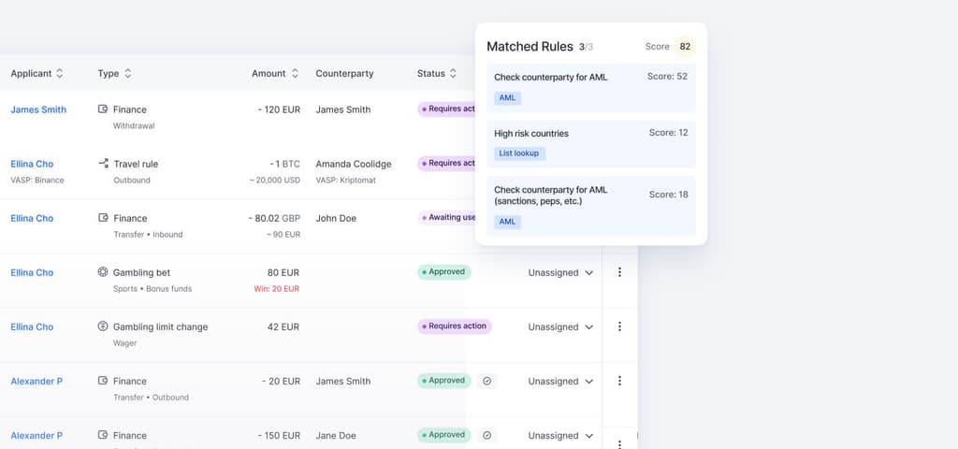958x449 pixels.
Task: Click Sports • Bonus funds subtext
Action: tap(152, 288)
